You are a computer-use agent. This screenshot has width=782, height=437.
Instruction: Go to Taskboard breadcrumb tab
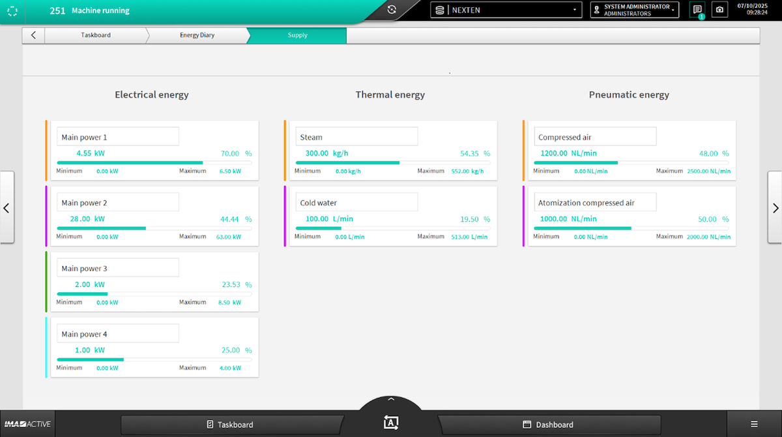96,35
